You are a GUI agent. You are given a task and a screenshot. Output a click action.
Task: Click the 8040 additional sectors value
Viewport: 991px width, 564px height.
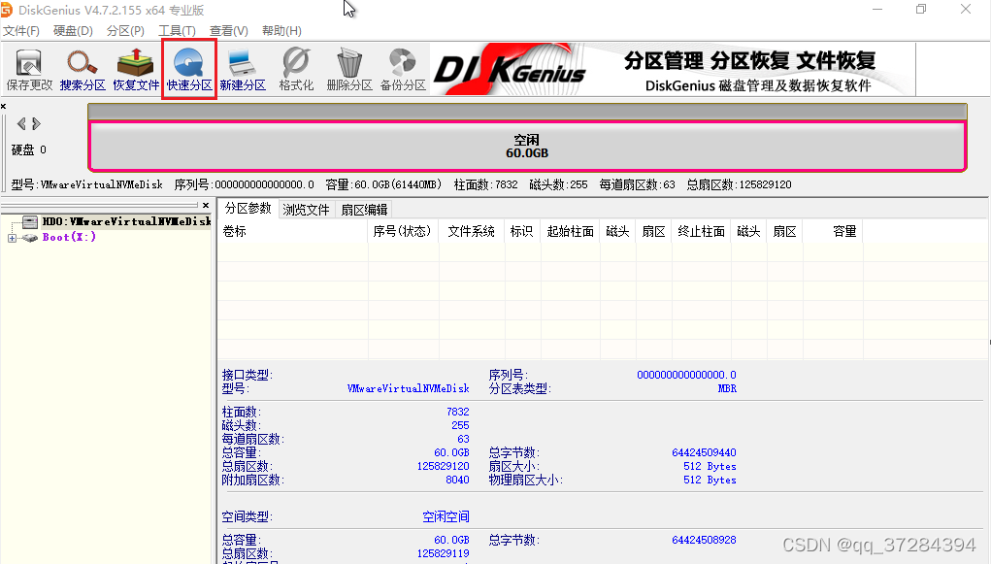tap(457, 480)
